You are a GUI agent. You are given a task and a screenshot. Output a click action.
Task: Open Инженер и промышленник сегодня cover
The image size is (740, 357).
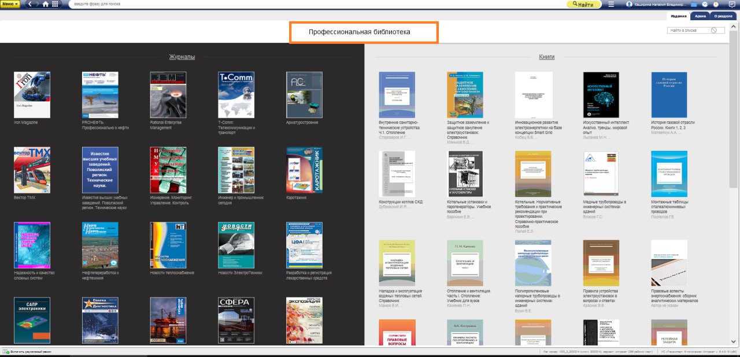click(x=236, y=170)
